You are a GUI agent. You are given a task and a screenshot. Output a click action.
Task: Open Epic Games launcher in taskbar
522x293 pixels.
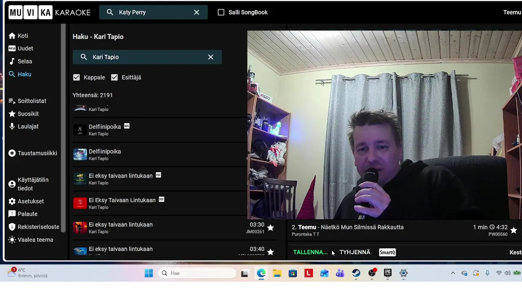tap(387, 273)
